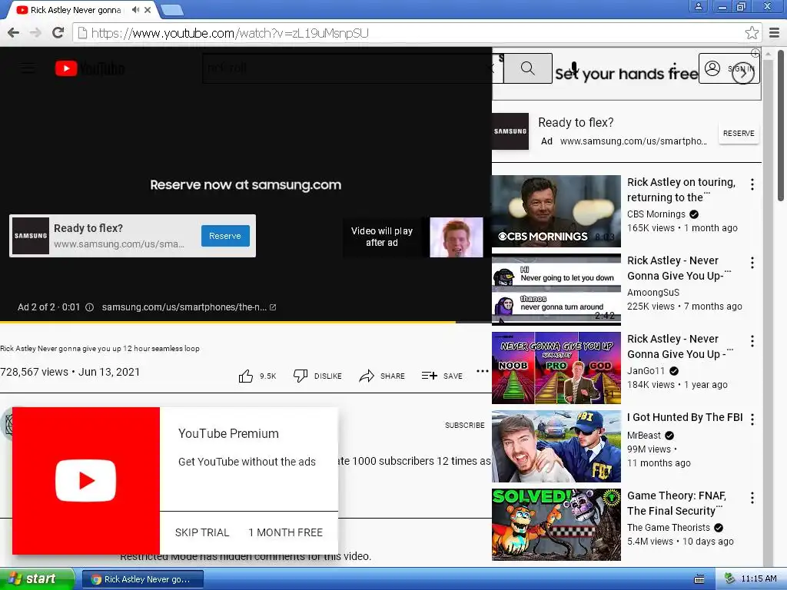Screen dimensions: 787x590
Task: Open the CBS Mornings video thumbnail
Action: point(556,211)
